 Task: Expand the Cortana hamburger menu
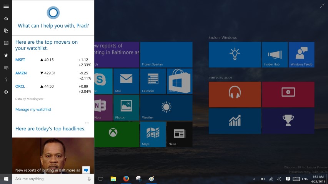[6, 6]
